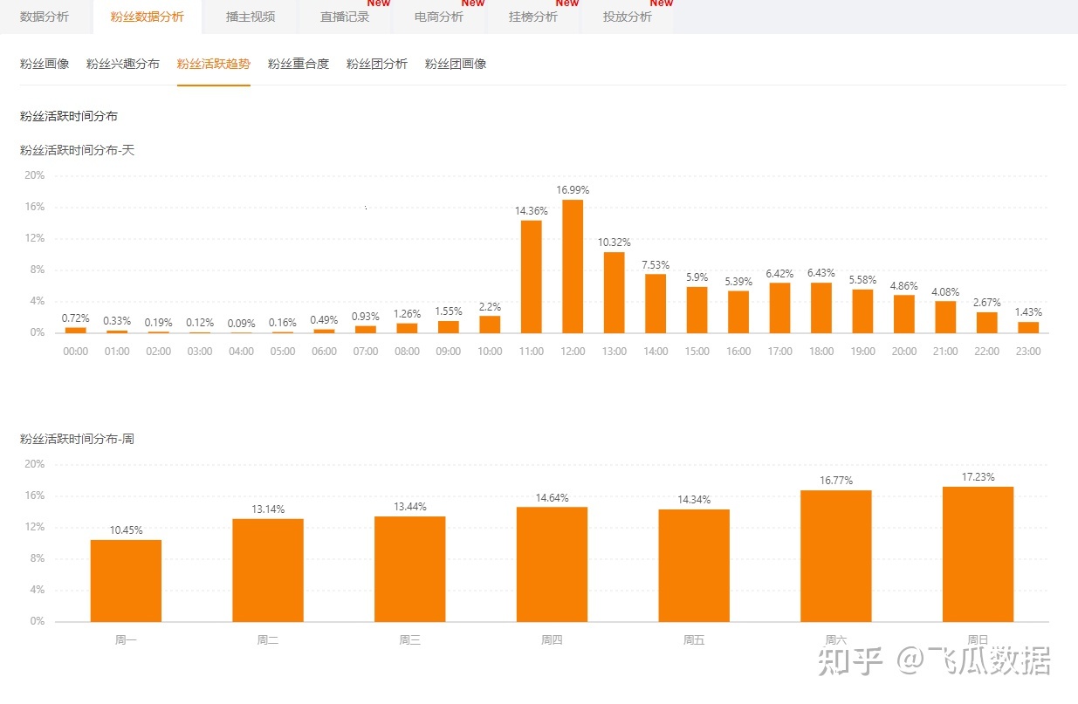Screen dimensions: 1078x704
Task: Click the 08:00 bar showing 1.26%
Action: coord(408,328)
